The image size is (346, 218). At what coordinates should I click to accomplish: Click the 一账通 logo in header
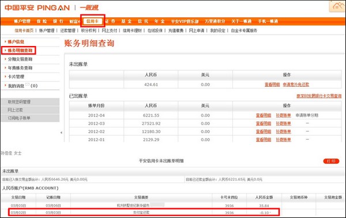tap(89, 7)
